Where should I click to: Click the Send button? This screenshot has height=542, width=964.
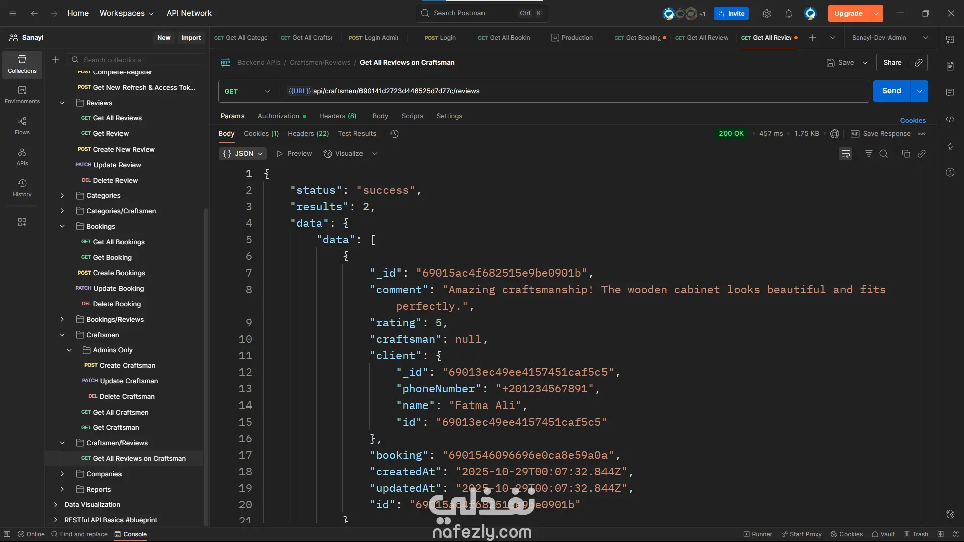[x=891, y=91]
